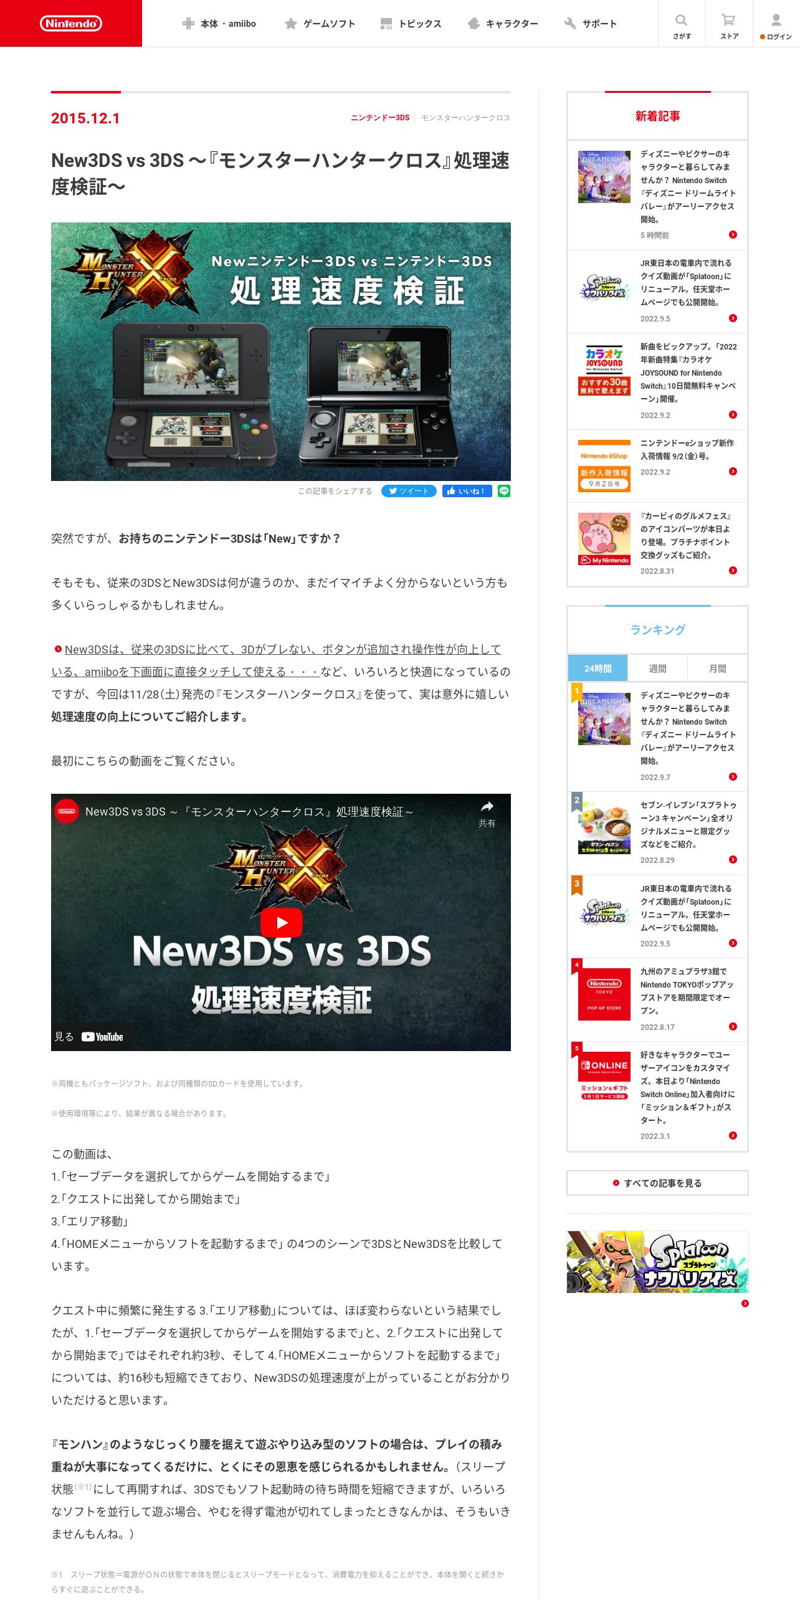Open 九州のアミュプラザ3館で article text

click(687, 991)
